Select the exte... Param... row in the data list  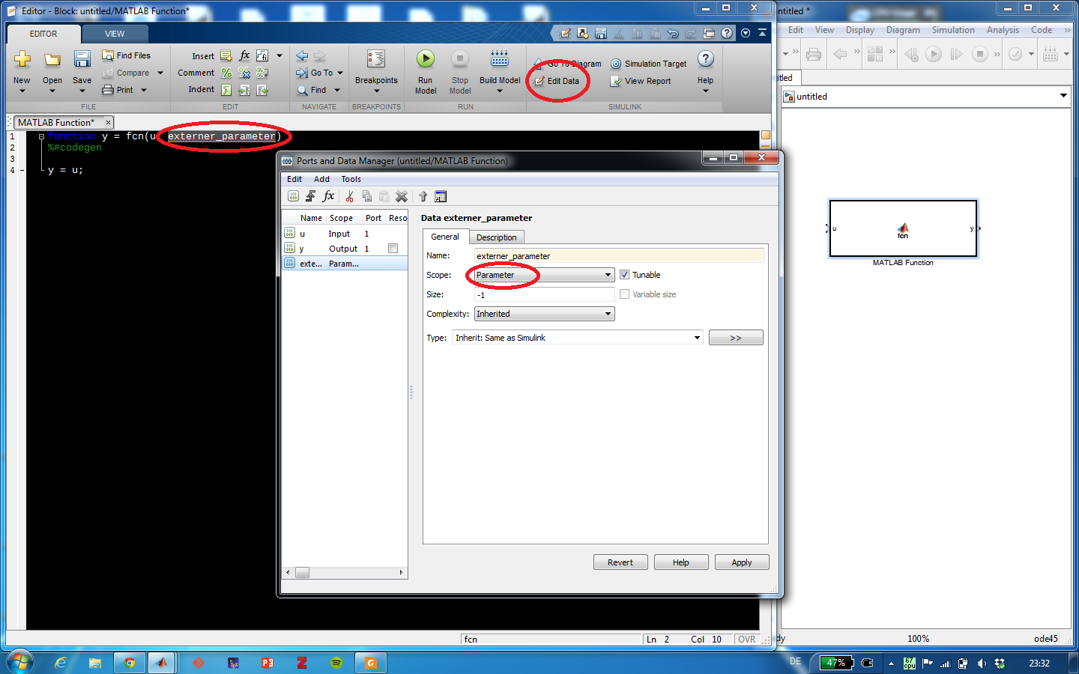coord(345,264)
